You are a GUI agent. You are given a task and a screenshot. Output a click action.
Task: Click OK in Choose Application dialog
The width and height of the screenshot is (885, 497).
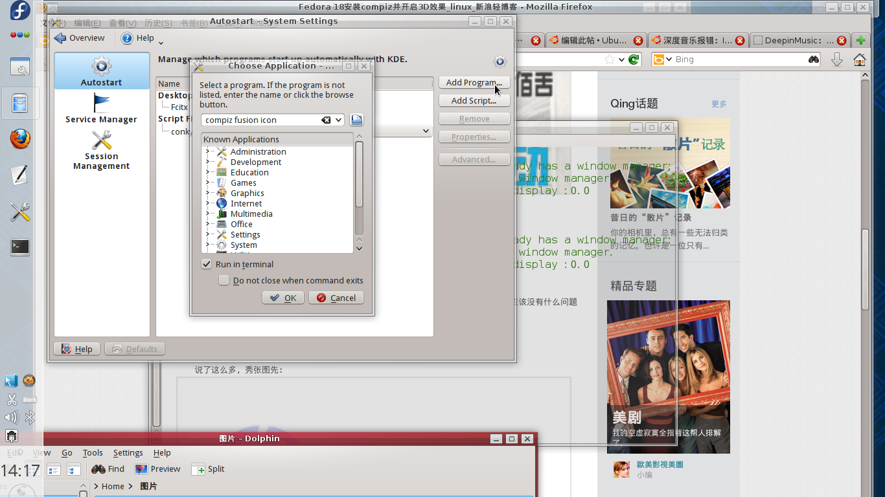283,298
